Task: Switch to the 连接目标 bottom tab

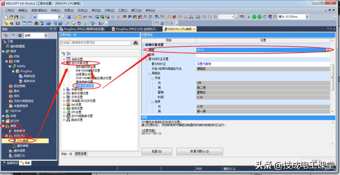Action: click(10, 163)
